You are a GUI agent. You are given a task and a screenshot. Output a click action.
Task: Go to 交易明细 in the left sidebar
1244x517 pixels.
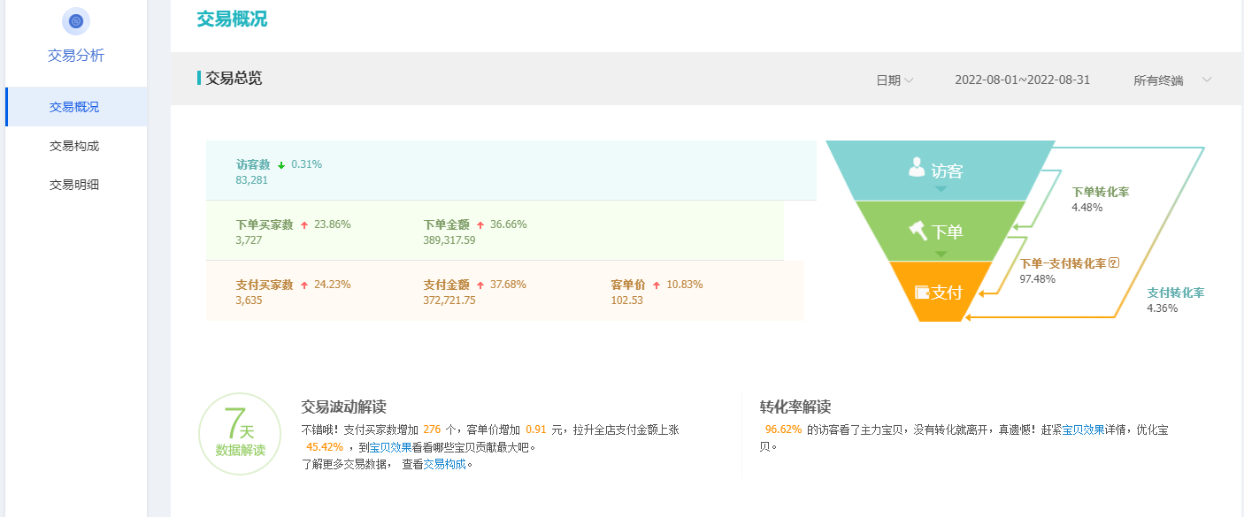click(x=74, y=185)
